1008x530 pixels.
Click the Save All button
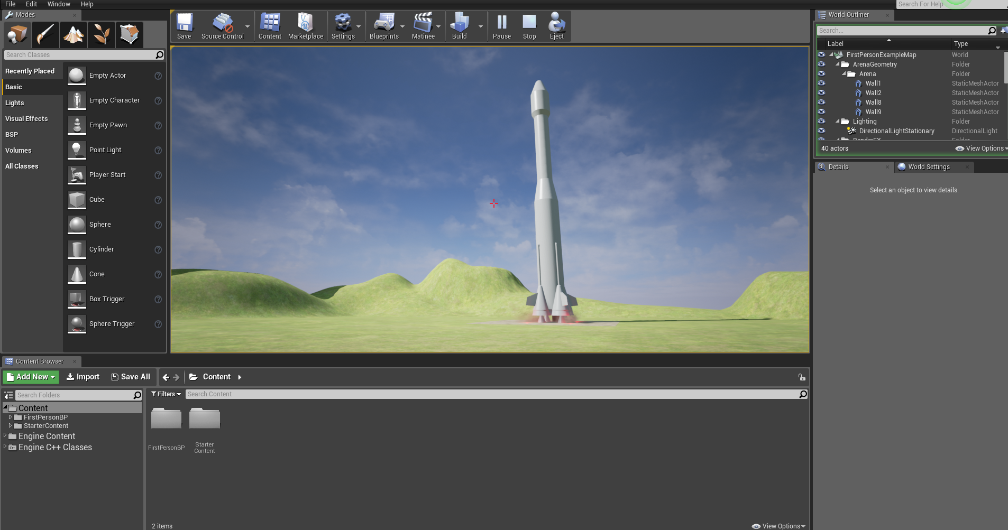pos(131,377)
